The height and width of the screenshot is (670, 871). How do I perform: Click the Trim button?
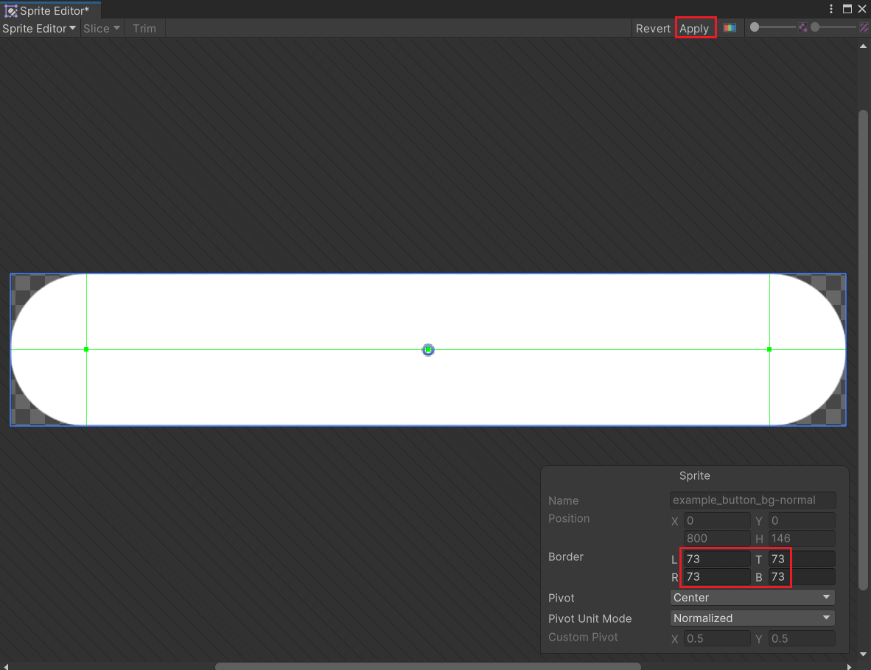point(144,28)
